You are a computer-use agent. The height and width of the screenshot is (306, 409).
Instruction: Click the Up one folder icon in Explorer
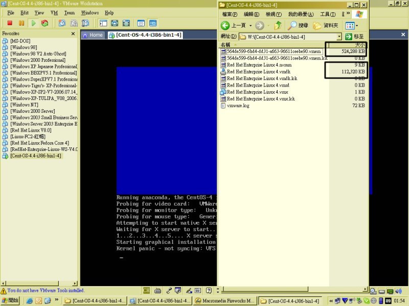click(278, 25)
